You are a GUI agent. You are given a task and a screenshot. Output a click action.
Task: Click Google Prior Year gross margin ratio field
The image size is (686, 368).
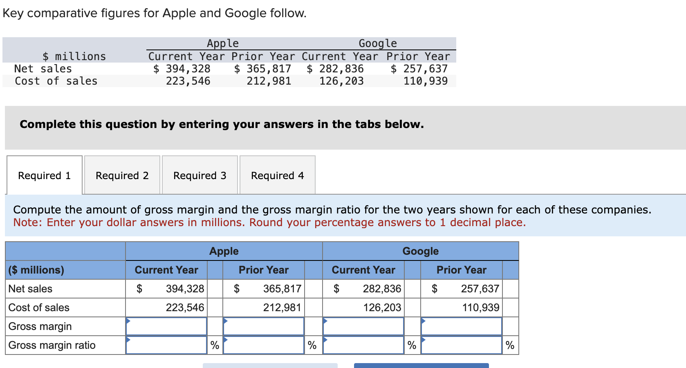[461, 345]
